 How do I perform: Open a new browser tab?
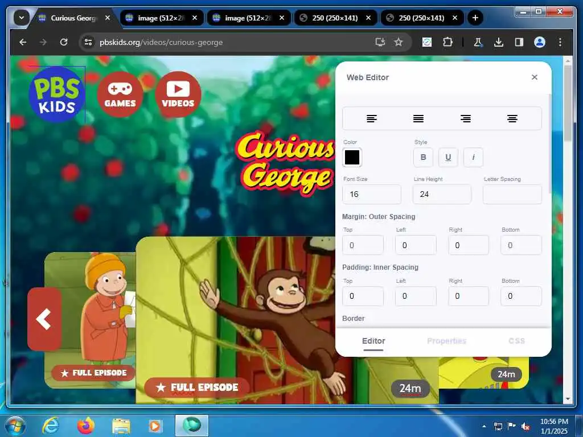[x=475, y=18]
